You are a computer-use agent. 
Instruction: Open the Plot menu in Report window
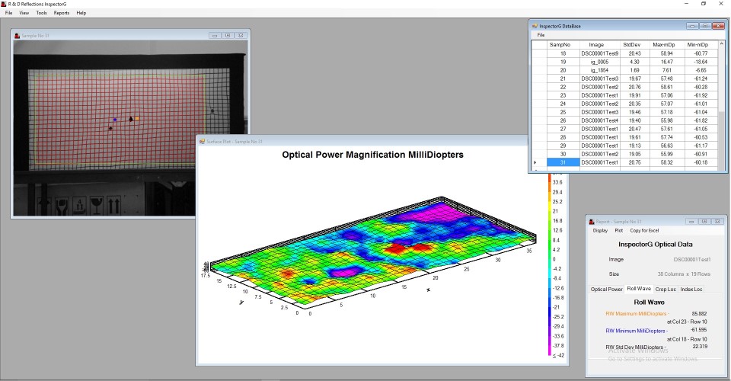pos(618,230)
